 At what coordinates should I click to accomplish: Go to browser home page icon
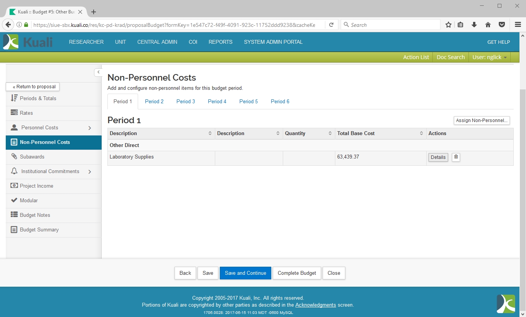click(488, 25)
